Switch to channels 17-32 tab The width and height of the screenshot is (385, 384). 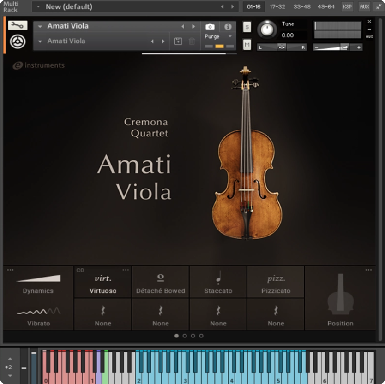(x=277, y=6)
